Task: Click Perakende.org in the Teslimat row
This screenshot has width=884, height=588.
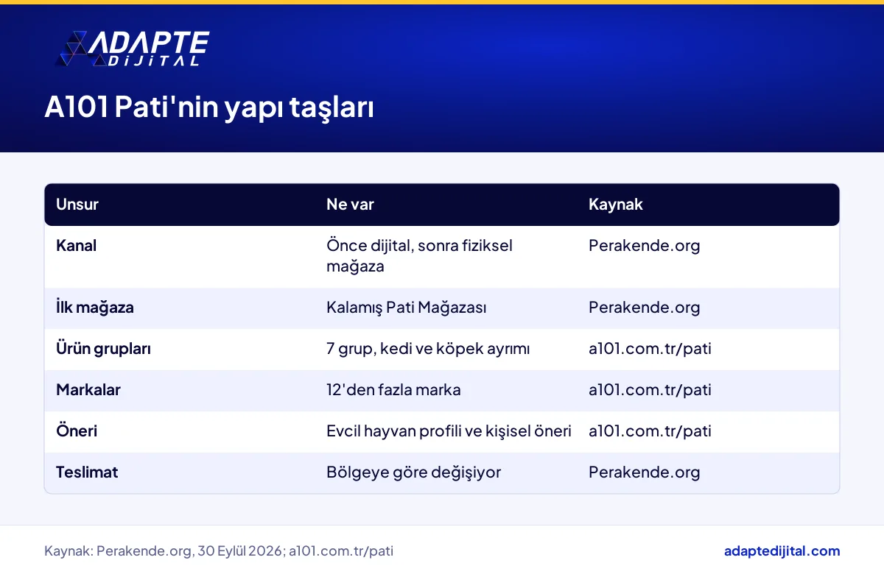Action: tap(645, 472)
